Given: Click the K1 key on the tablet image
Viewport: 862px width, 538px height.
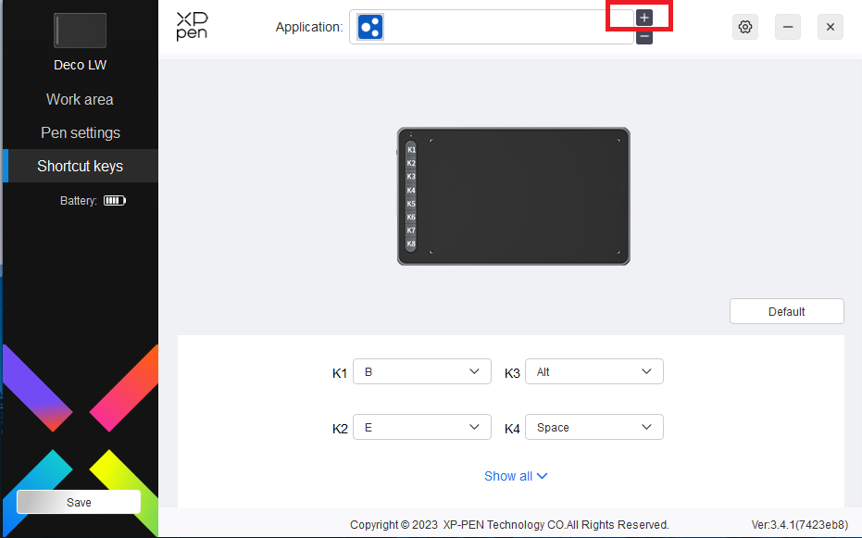Looking at the screenshot, I should pyautogui.click(x=411, y=149).
